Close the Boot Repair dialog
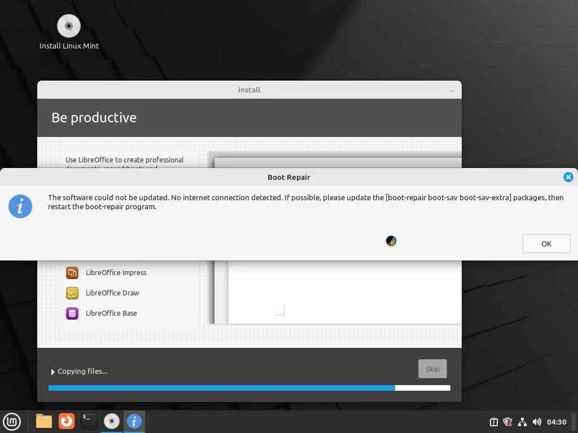Viewport: 578px width, 433px height. (568, 177)
